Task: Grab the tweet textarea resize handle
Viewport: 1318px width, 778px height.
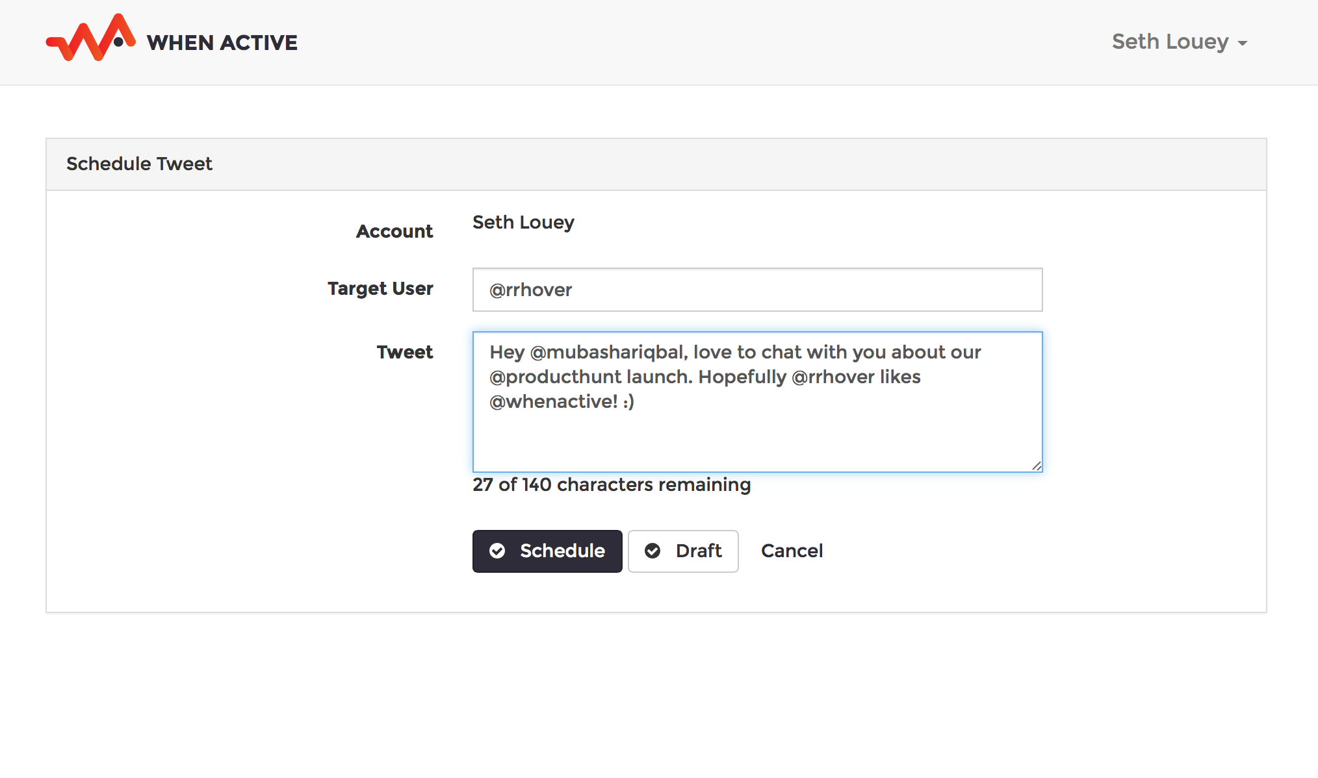Action: 1037,466
